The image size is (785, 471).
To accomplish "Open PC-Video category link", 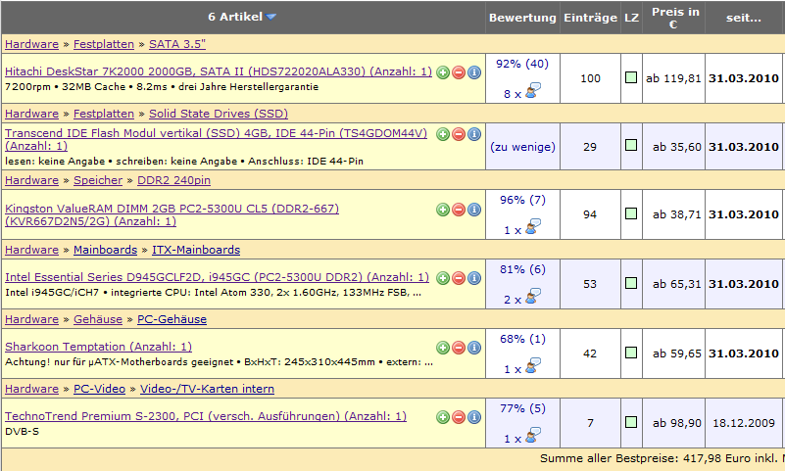I will (99, 389).
